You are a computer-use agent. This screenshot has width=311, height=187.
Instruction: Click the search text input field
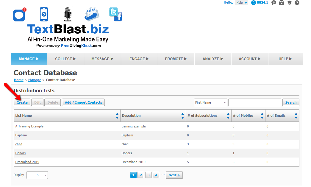(x=255, y=102)
